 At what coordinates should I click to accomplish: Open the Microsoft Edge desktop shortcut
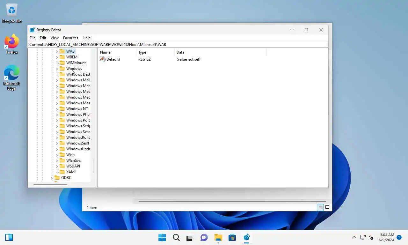pyautogui.click(x=12, y=78)
